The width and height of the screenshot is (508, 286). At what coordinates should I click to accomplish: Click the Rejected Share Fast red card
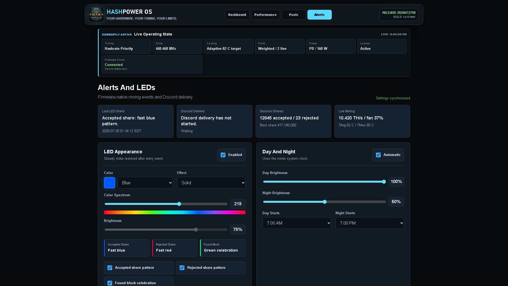(175, 248)
